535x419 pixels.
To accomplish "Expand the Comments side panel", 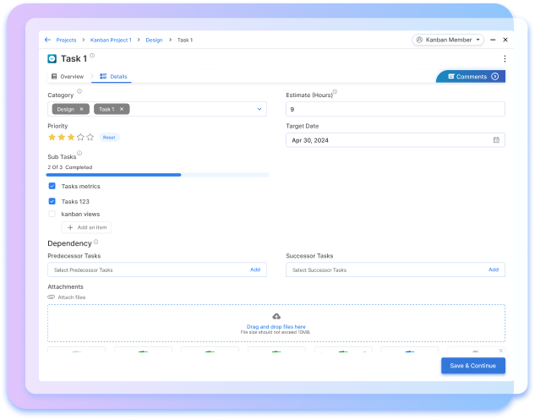I will [x=494, y=77].
